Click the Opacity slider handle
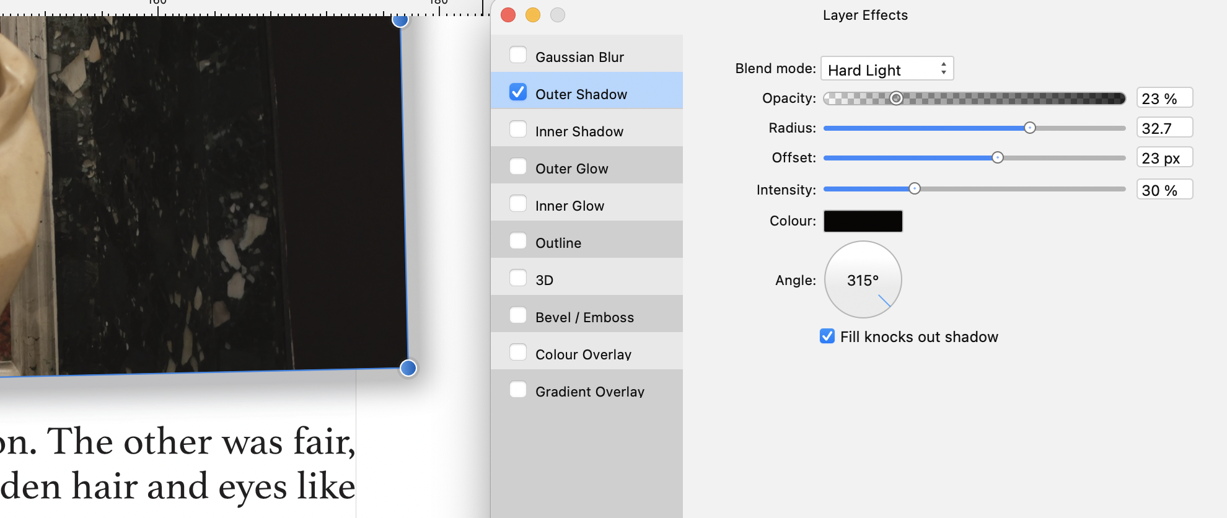The image size is (1227, 518). tap(896, 98)
